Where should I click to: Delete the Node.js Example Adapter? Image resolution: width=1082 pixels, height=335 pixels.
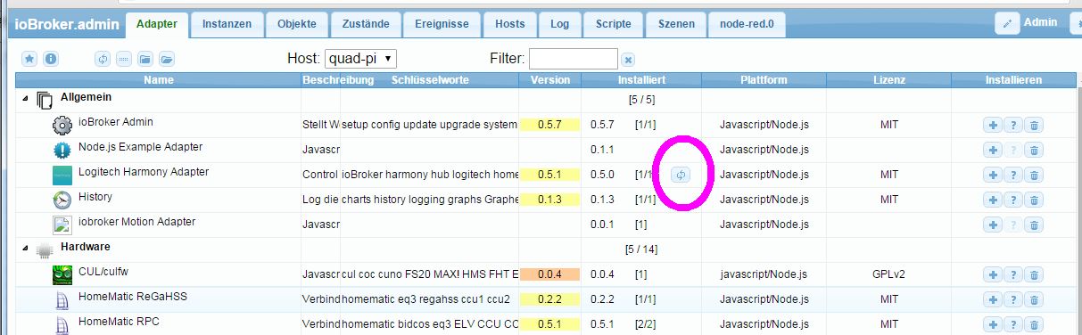[1033, 150]
